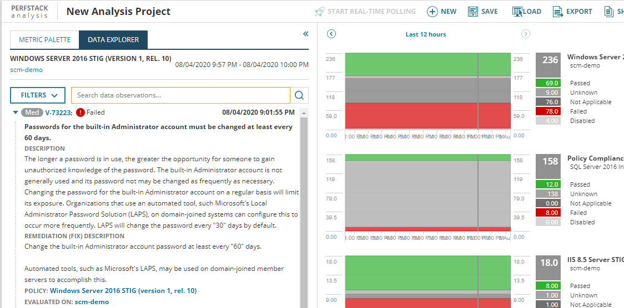Click the green Passed 69.0 swatch
Viewport: 624px width, 308px height.
548,83
